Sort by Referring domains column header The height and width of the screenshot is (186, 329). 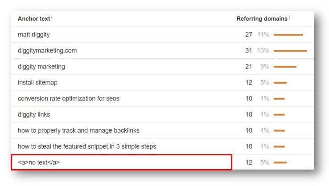[262, 19]
